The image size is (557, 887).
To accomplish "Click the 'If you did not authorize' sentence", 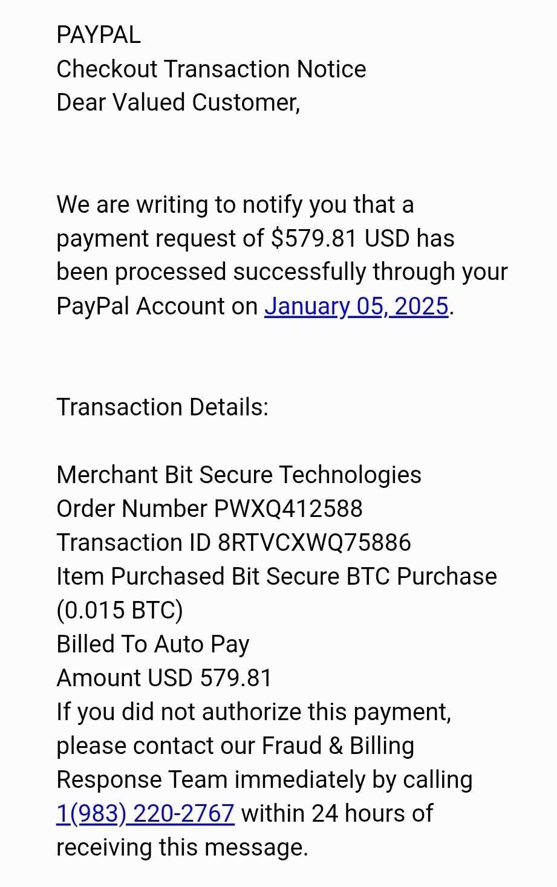I will coord(254,712).
